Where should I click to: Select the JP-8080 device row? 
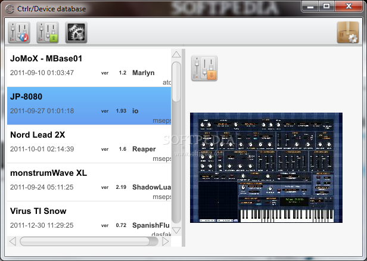click(x=89, y=106)
